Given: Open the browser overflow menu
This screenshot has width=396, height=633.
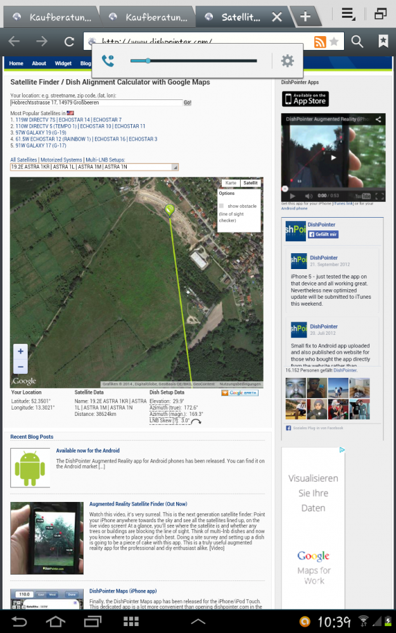Looking at the screenshot, I should tap(347, 14).
